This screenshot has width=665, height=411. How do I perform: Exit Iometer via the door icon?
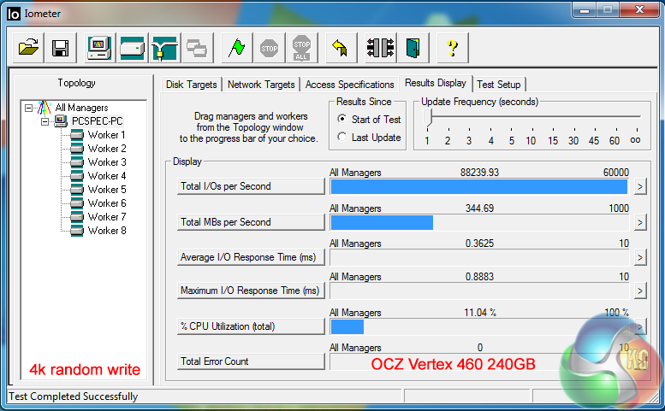click(x=413, y=48)
